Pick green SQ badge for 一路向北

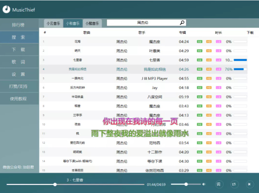pos(200,78)
